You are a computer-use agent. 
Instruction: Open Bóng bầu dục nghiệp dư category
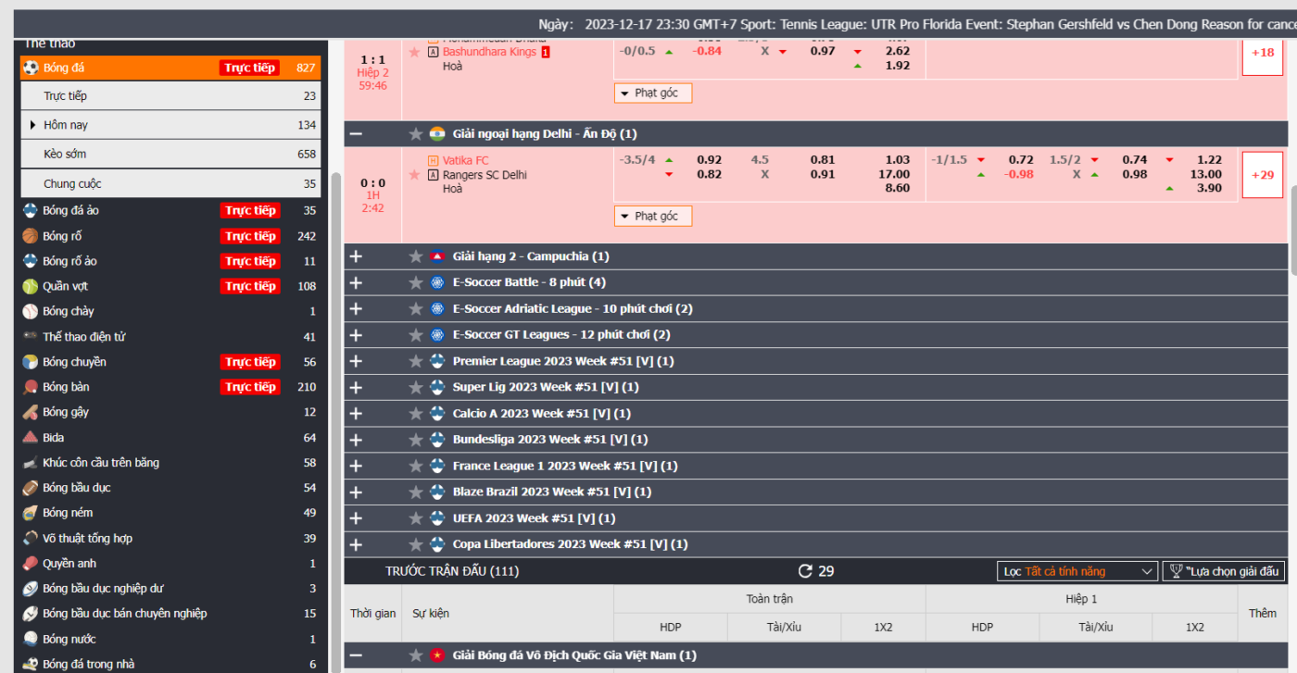(170, 588)
